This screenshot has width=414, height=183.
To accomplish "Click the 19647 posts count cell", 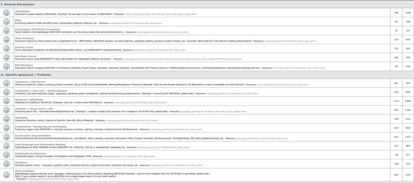I will (408, 128).
